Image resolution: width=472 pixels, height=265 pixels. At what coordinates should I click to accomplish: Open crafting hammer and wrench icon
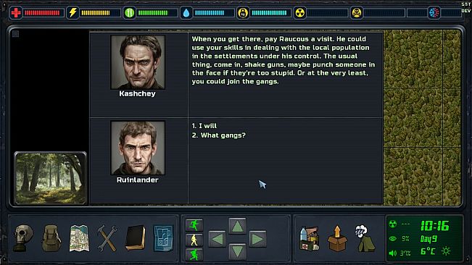(x=107, y=238)
